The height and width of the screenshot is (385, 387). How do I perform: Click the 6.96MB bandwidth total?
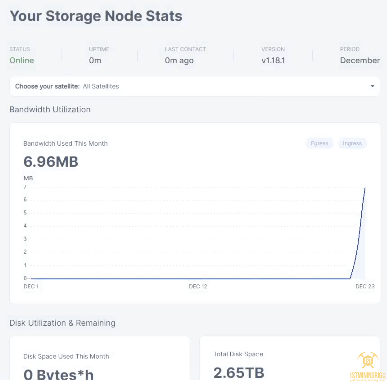(x=51, y=162)
